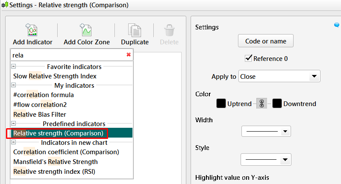Image resolution: width=341 pixels, height=184 pixels.
Task: Collapse the My indicators group
Action: point(14,85)
